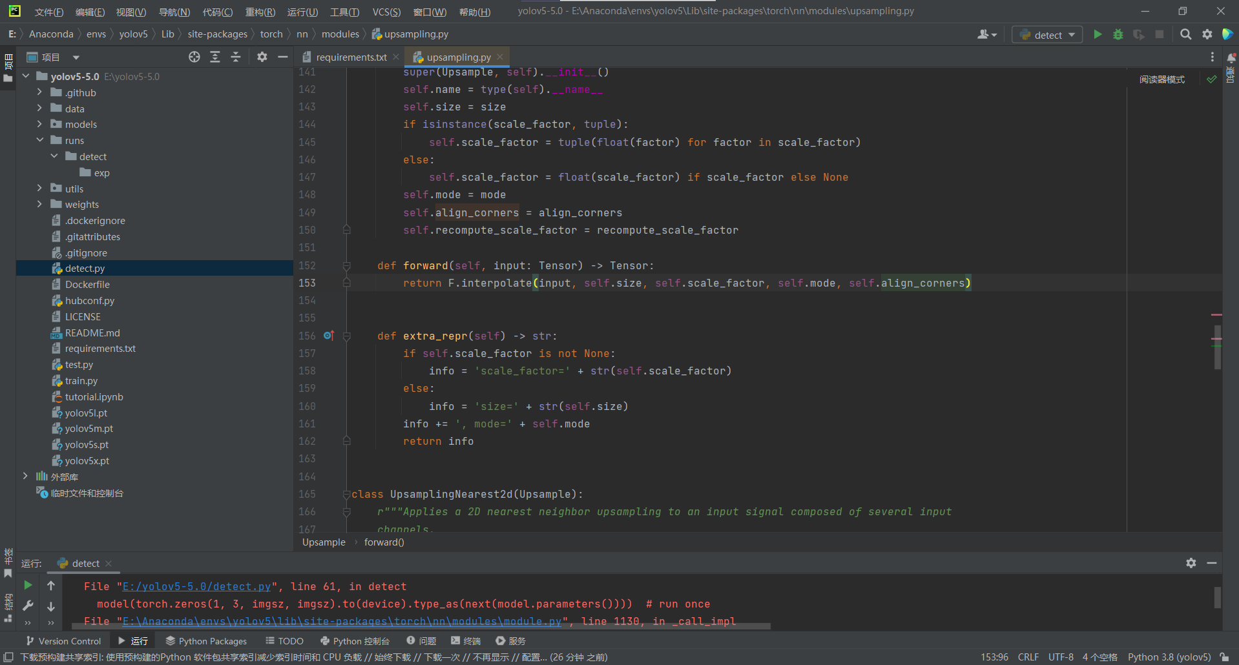Run with coverage icon in toolbar
1239x665 pixels.
(x=1139, y=34)
